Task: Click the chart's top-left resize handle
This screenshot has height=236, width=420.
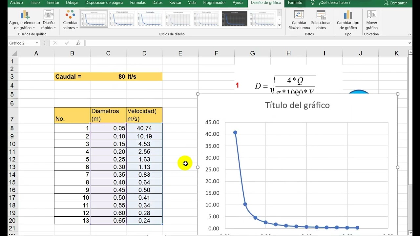Action: (x=198, y=94)
